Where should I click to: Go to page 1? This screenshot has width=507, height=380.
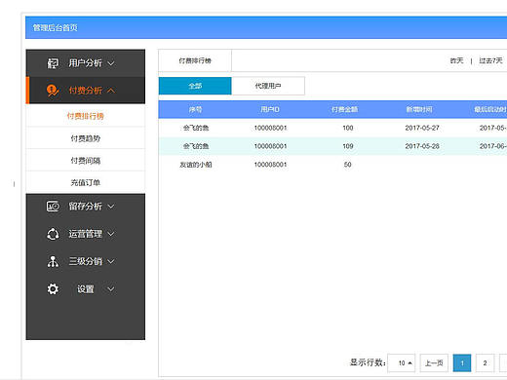coord(462,362)
